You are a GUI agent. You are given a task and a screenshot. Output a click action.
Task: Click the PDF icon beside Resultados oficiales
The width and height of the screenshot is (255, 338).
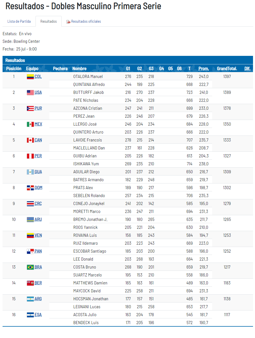(x=68, y=22)
